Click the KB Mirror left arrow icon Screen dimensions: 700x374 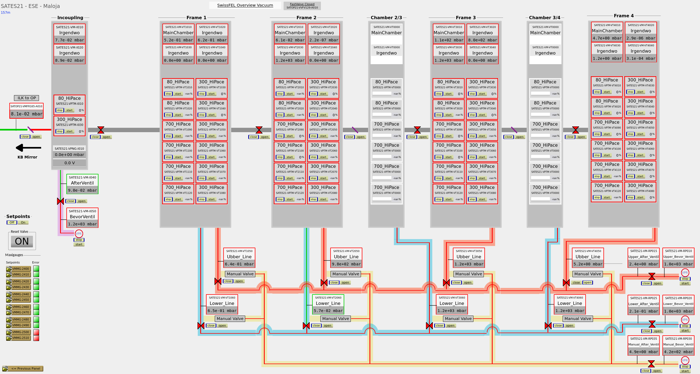(x=29, y=148)
